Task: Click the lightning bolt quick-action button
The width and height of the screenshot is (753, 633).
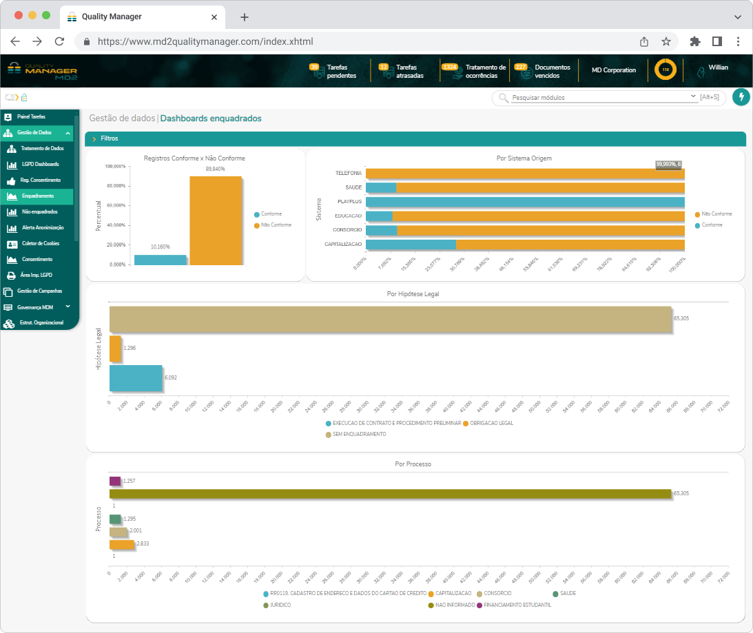Action: coord(741,97)
